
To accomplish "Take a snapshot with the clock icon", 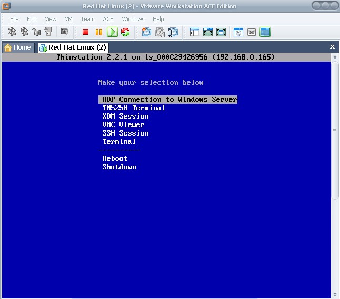I will (146, 32).
